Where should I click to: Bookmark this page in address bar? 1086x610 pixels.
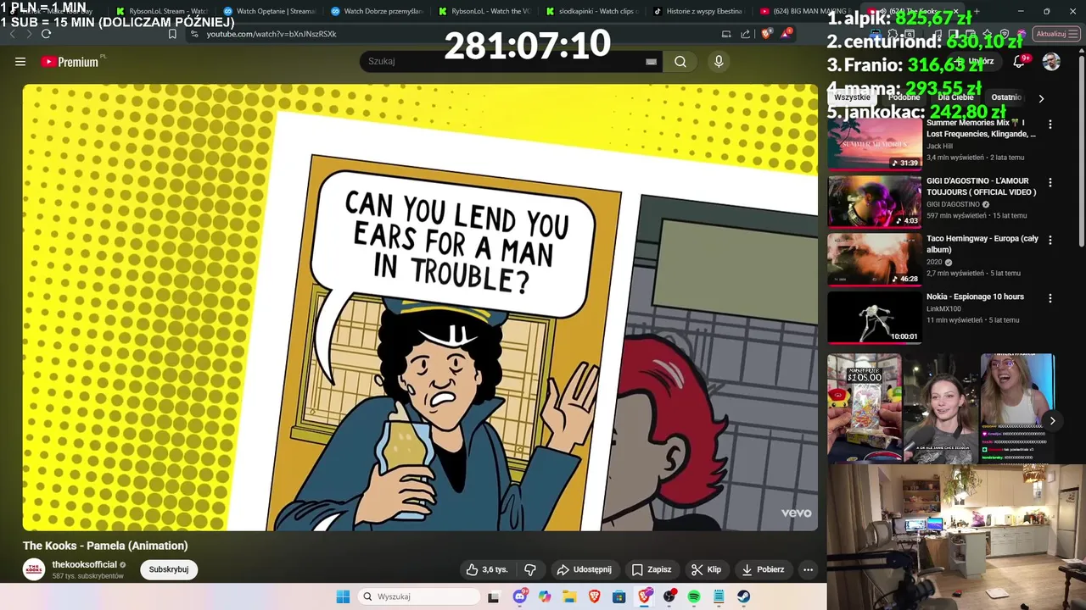click(x=172, y=34)
